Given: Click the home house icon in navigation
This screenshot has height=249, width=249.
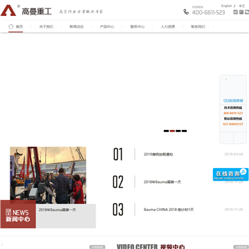Looking at the screenshot, I should [x=11, y=26].
